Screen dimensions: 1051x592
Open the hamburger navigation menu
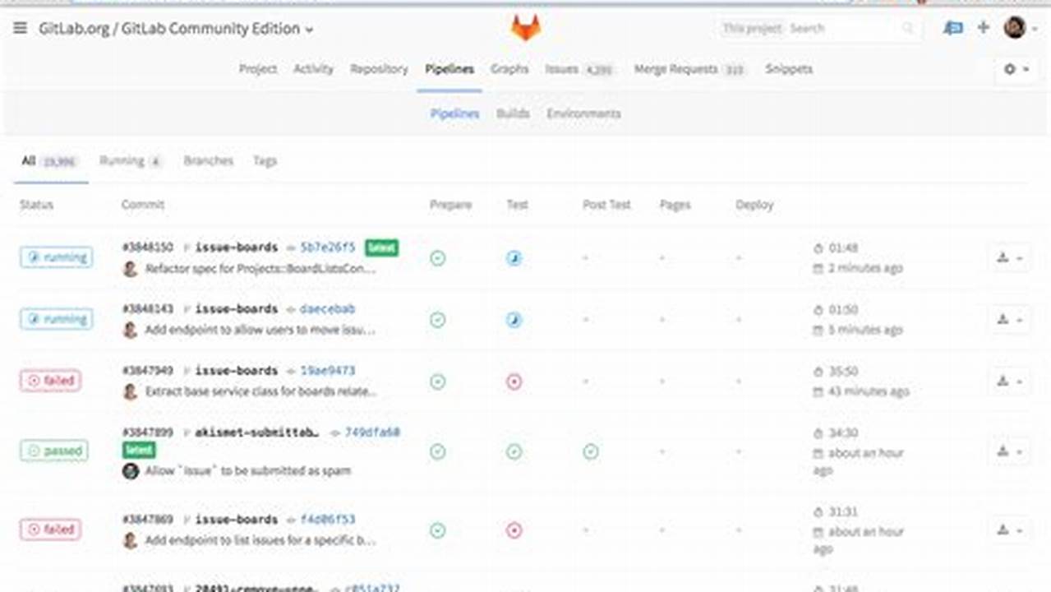click(x=20, y=27)
